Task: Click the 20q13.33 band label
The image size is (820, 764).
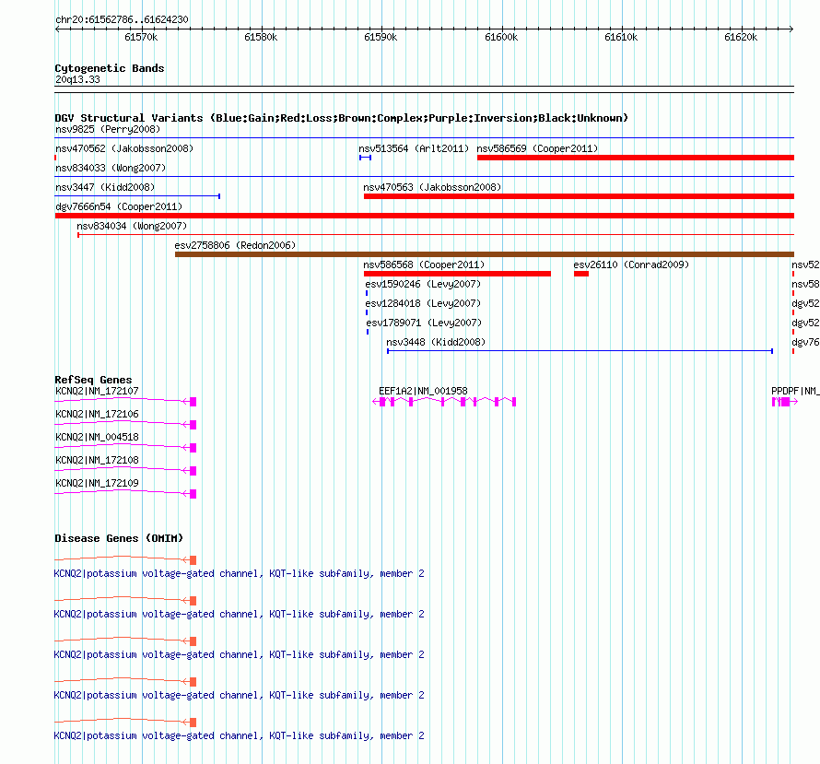Action: (77, 79)
